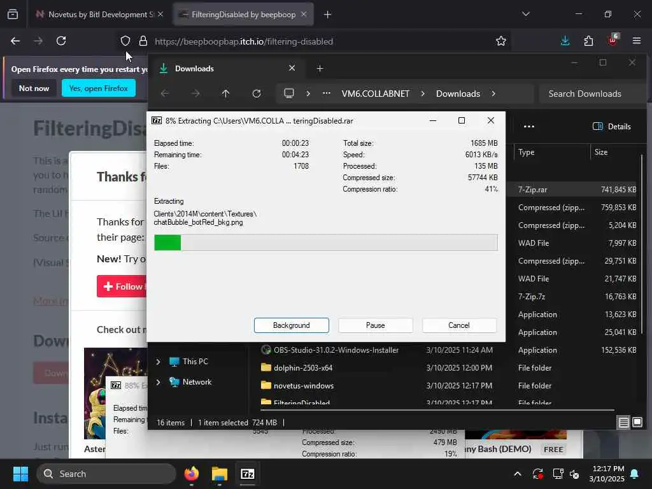Switch to Novetus by Bitl Development tab
652x489 pixels.
(99, 15)
